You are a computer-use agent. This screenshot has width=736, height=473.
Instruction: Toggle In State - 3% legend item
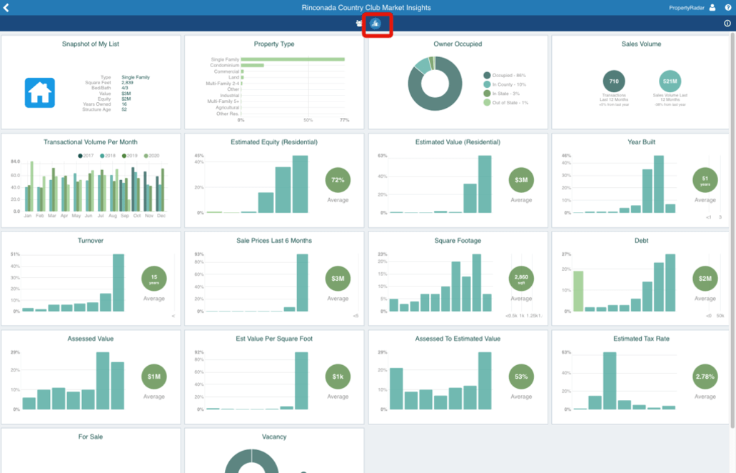501,94
